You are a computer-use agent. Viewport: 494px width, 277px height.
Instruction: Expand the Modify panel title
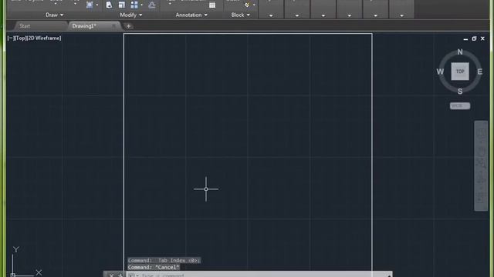pyautogui.click(x=130, y=15)
